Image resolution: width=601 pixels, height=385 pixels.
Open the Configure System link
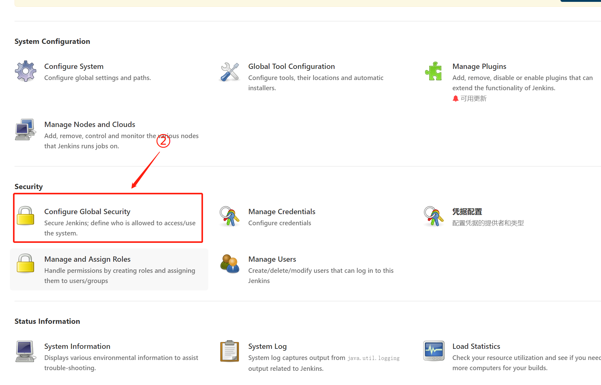[x=74, y=66]
